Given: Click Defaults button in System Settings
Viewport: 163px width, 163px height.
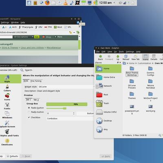Looking at the screenshot, I should (12, 156).
